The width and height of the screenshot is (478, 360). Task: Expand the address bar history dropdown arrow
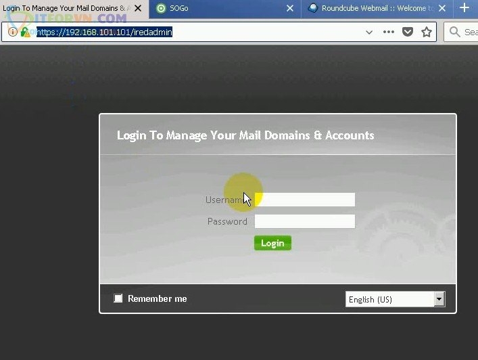[369, 32]
